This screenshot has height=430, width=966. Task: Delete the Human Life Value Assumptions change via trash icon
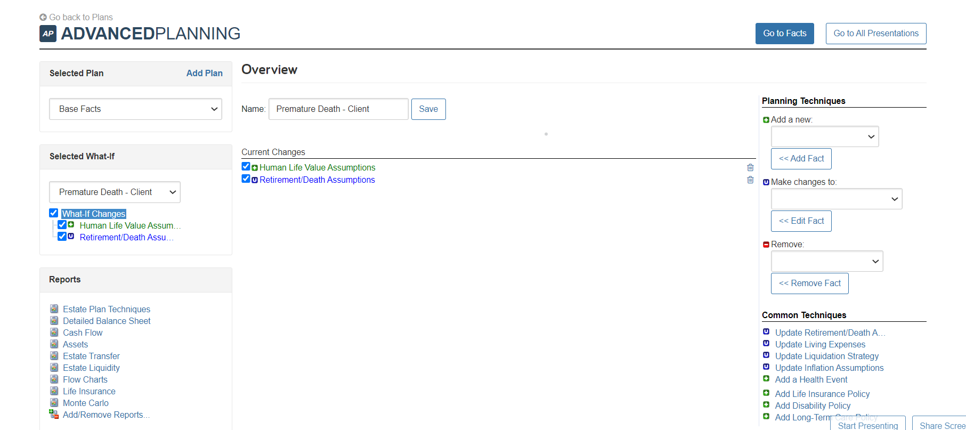click(750, 167)
